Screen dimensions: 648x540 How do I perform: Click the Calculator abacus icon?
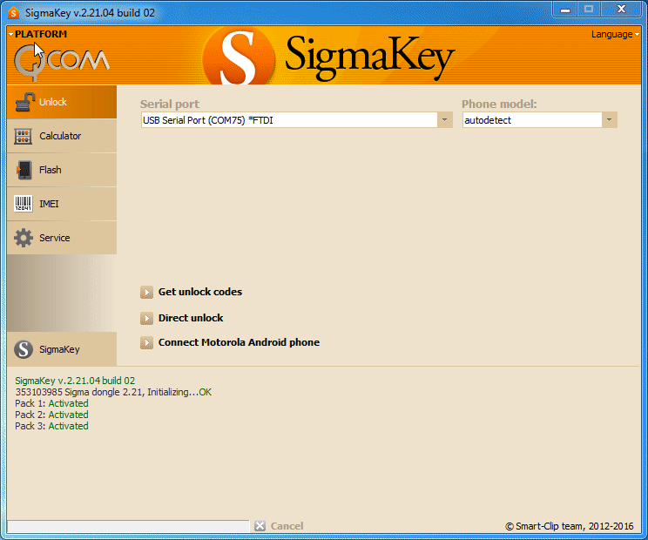[24, 136]
